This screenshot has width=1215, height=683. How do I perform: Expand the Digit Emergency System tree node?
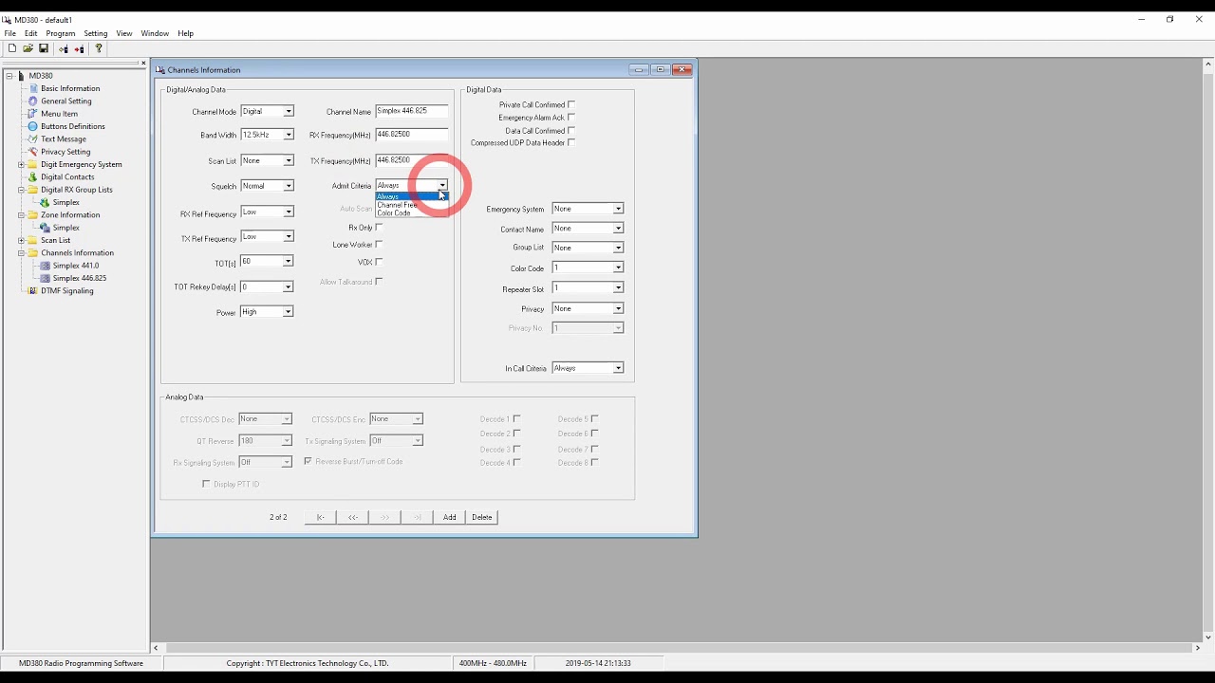click(x=21, y=164)
